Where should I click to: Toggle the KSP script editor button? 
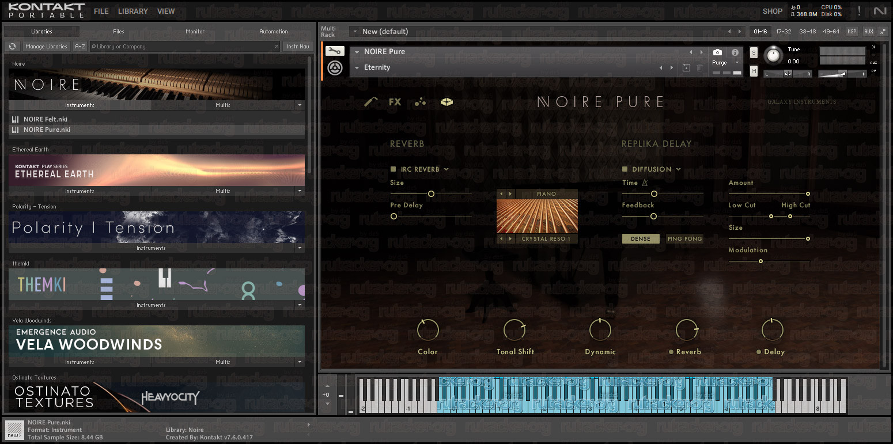tap(852, 32)
